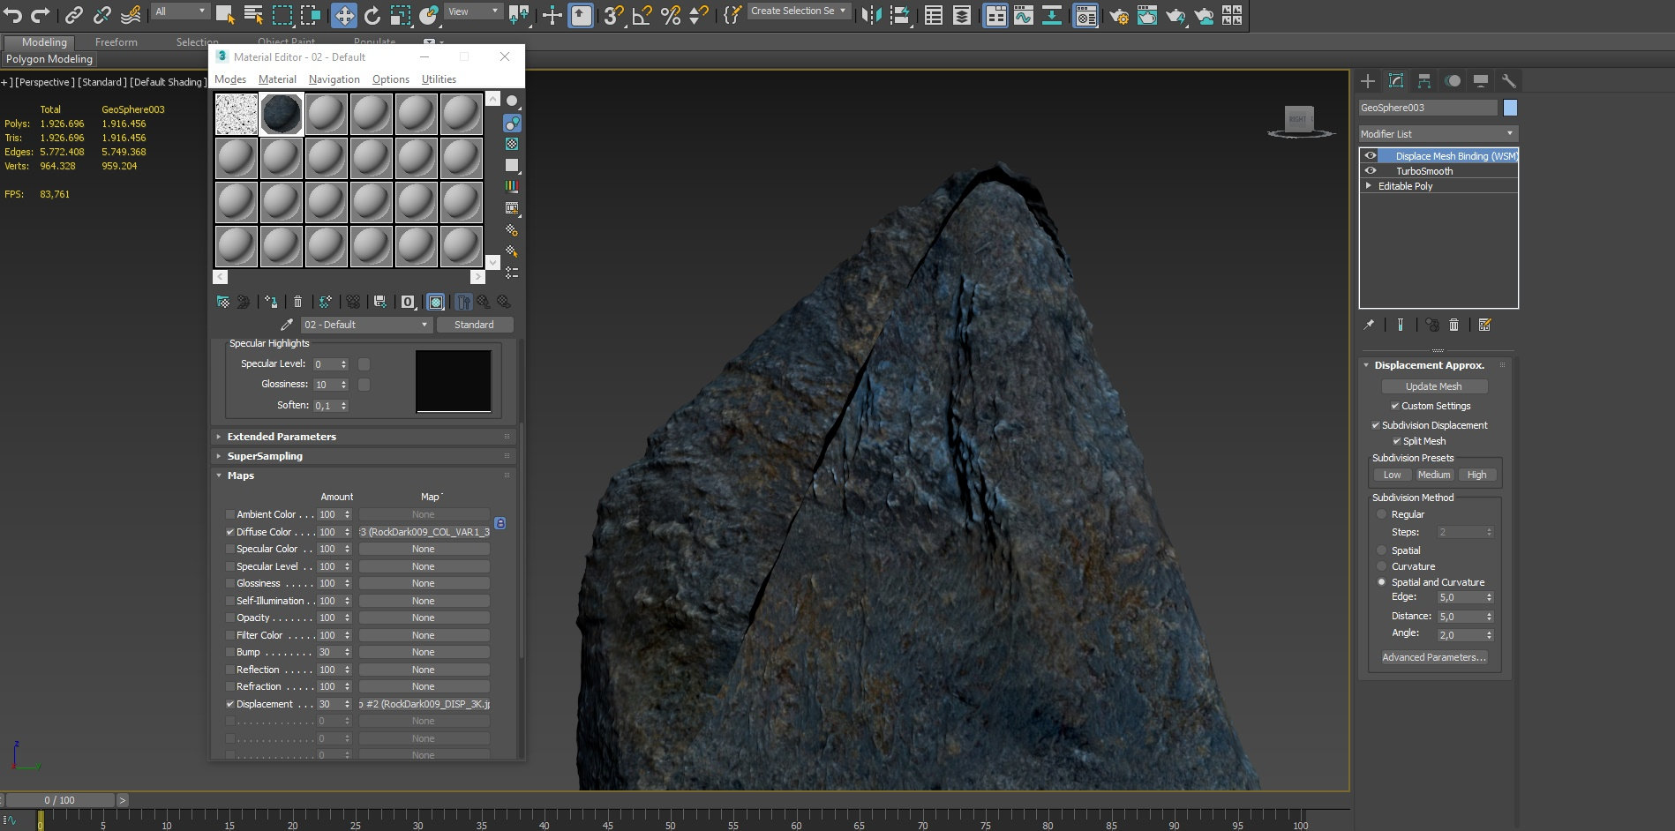This screenshot has width=1675, height=831.
Task: Activate Select and Move tool
Action: tap(344, 14)
